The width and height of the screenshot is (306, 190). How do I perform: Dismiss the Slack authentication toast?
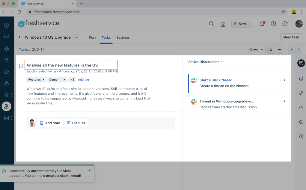click(x=89, y=170)
